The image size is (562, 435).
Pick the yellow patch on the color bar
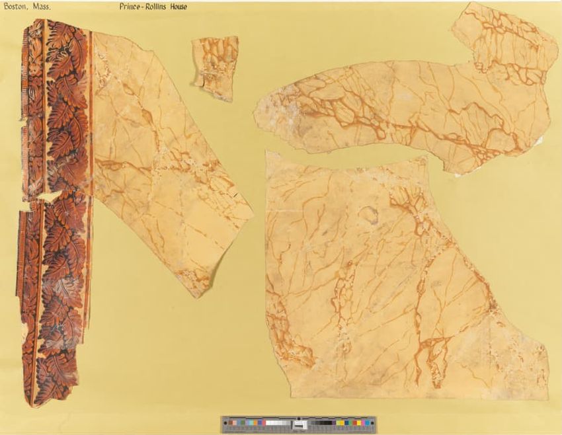[340, 423]
